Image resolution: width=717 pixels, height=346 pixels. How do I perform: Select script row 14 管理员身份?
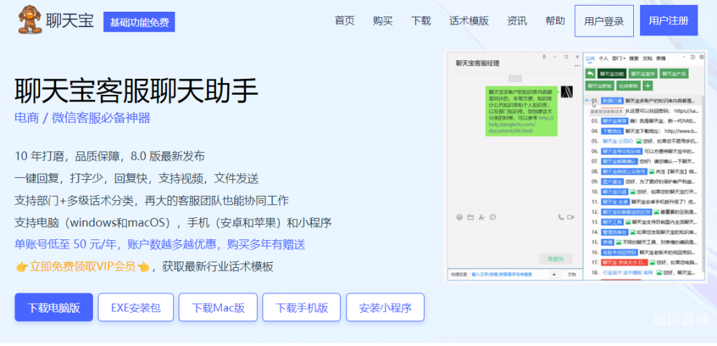pyautogui.click(x=645, y=232)
